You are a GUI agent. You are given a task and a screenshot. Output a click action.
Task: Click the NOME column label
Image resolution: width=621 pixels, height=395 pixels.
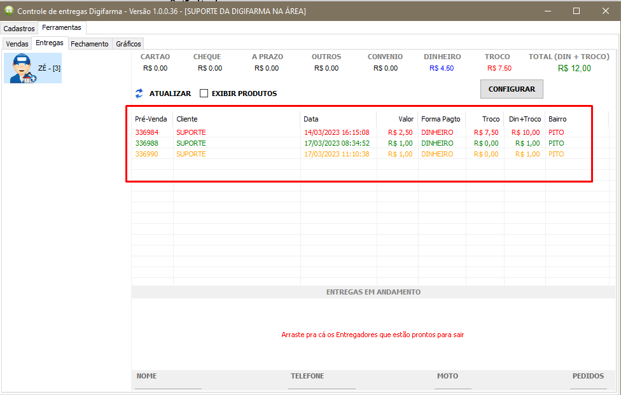pyautogui.click(x=146, y=376)
